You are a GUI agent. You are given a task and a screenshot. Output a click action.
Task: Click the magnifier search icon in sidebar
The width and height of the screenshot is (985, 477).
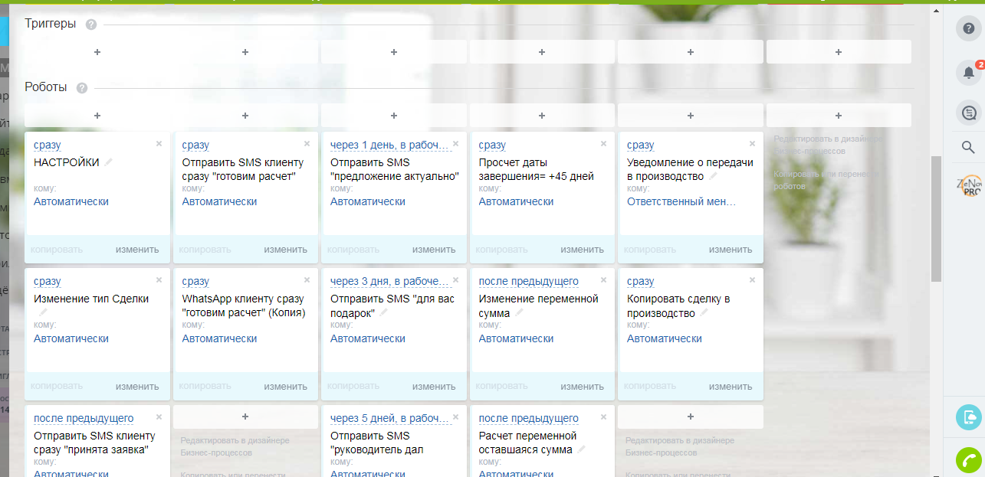(x=968, y=148)
